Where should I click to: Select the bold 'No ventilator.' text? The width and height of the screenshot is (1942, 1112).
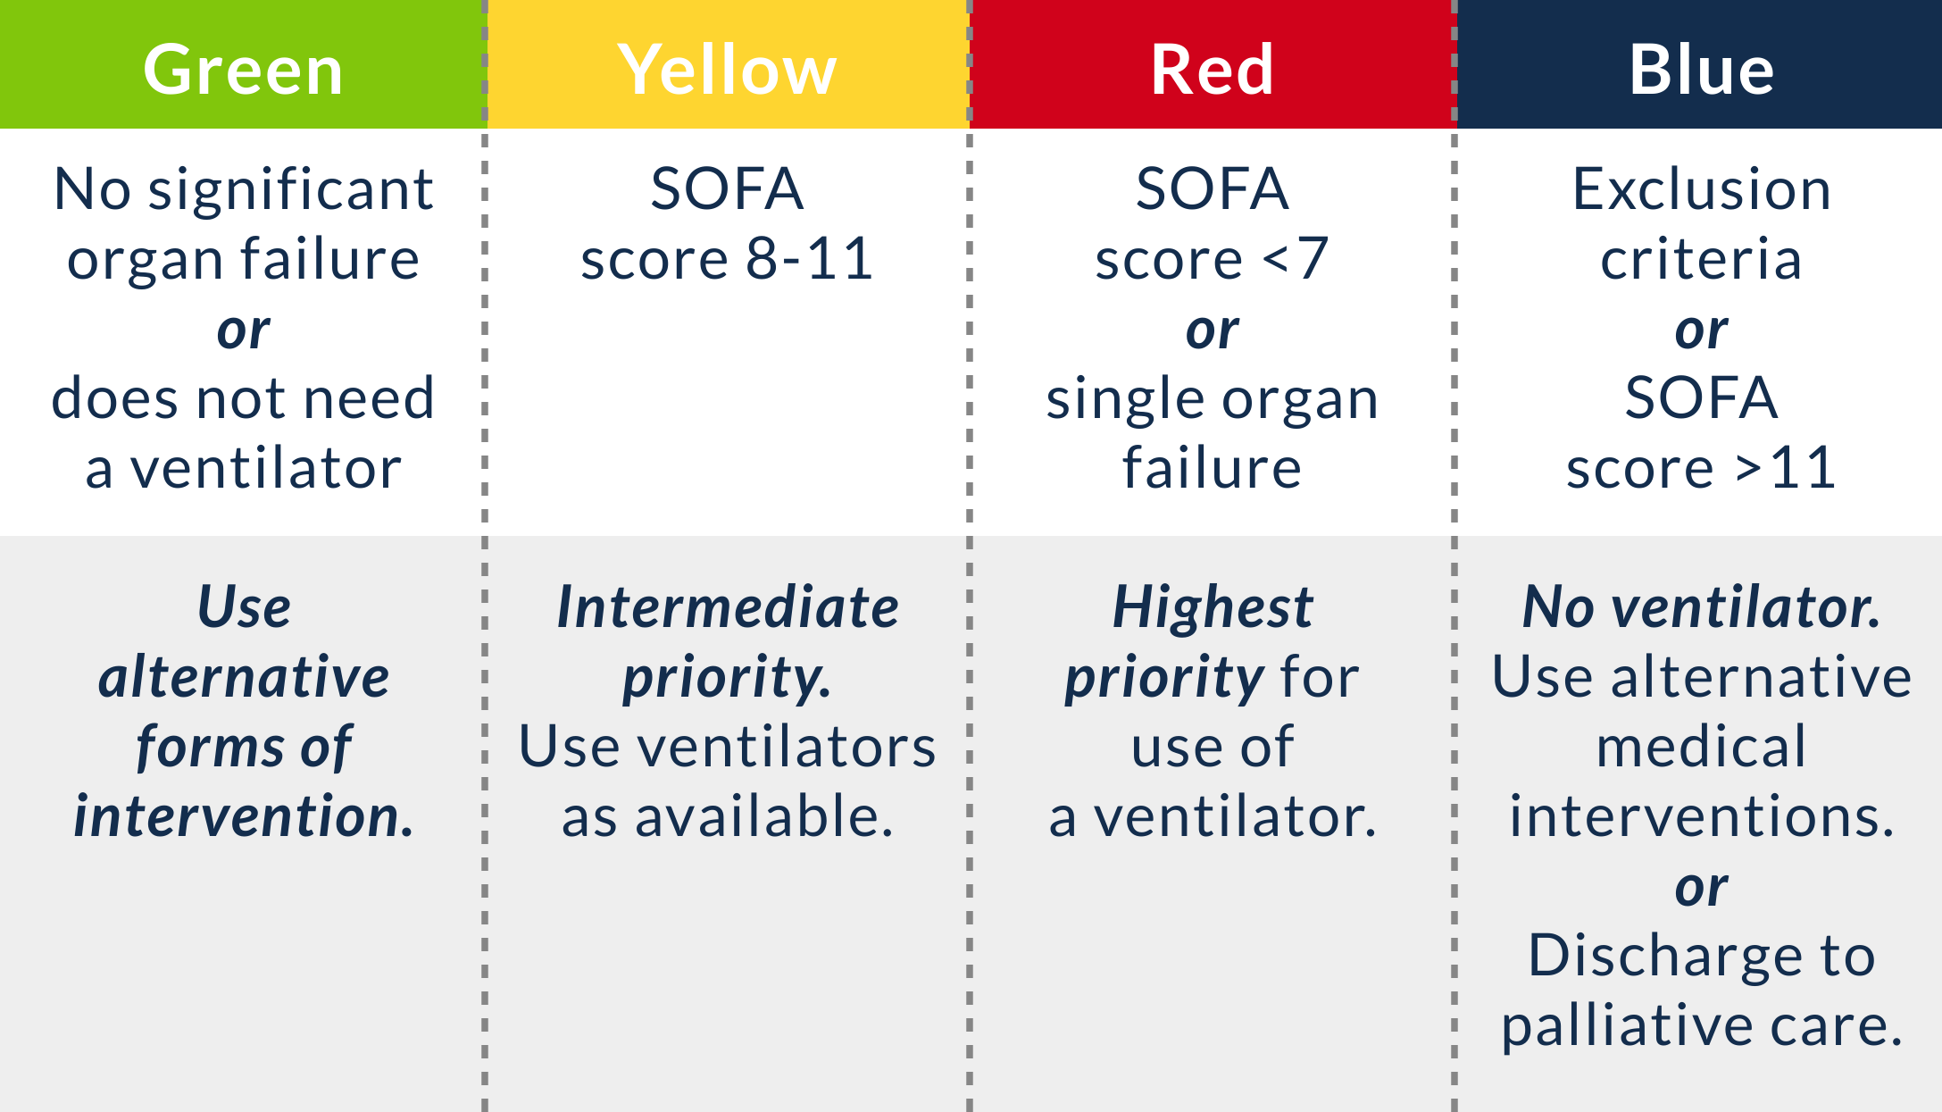pos(1701,606)
